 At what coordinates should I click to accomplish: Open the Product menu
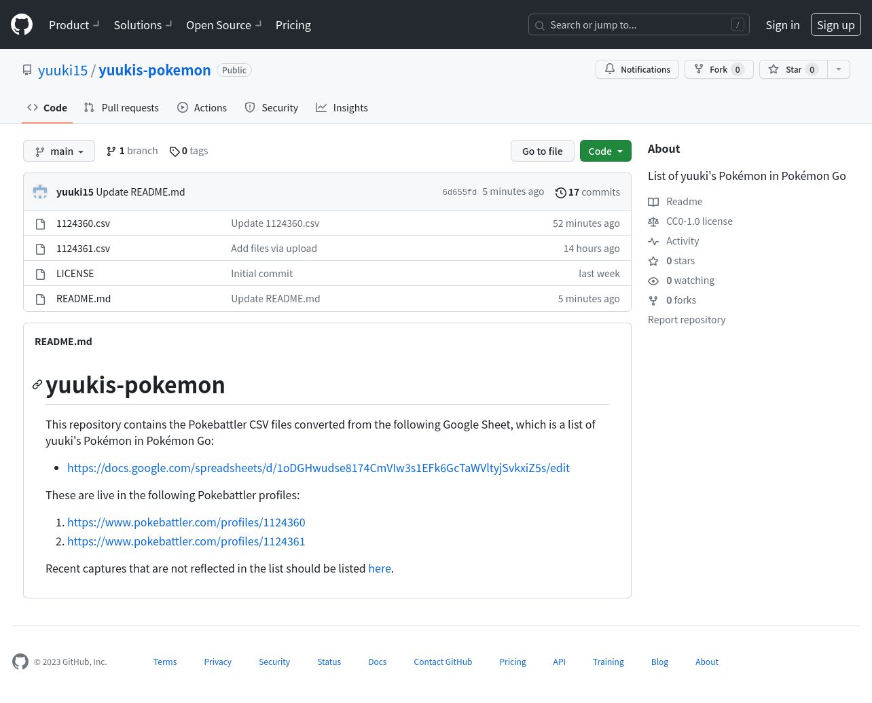click(x=74, y=25)
